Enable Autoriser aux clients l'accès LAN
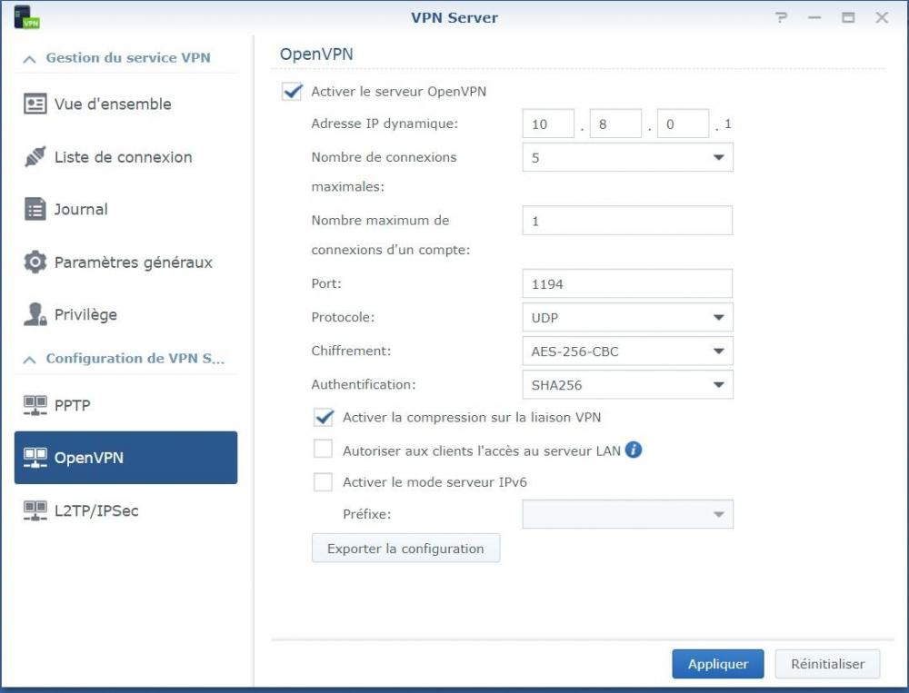The height and width of the screenshot is (693, 909). (x=323, y=450)
